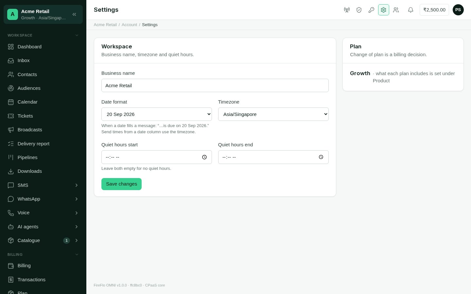Collapse the WORKSPACE section chevron
Image resolution: width=471 pixels, height=294 pixels.
click(x=77, y=35)
